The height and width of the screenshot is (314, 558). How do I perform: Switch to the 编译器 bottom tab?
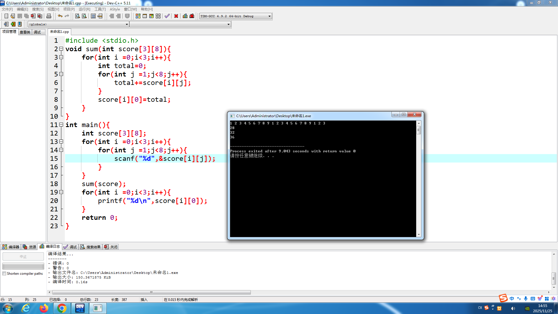pos(11,247)
